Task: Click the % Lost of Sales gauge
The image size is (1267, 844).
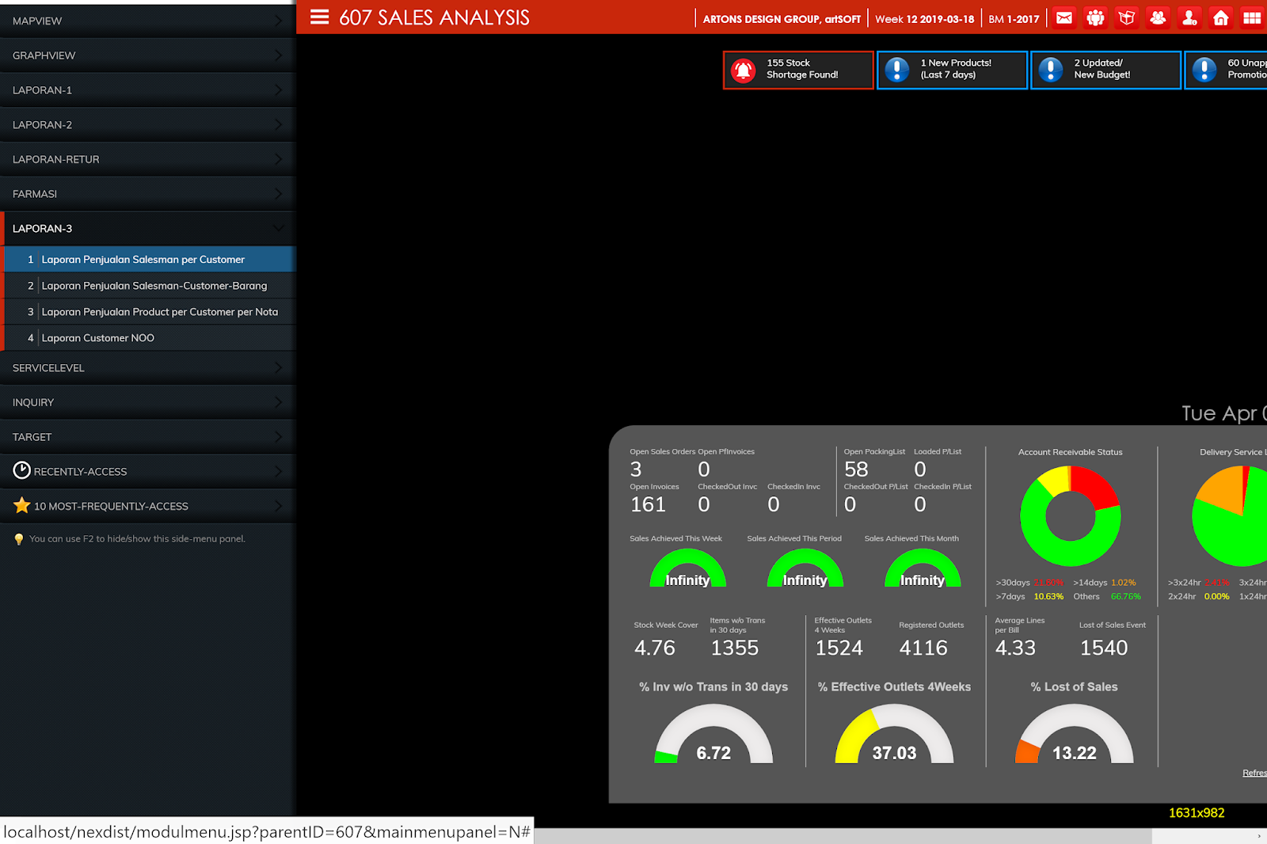Action: pyautogui.click(x=1075, y=734)
